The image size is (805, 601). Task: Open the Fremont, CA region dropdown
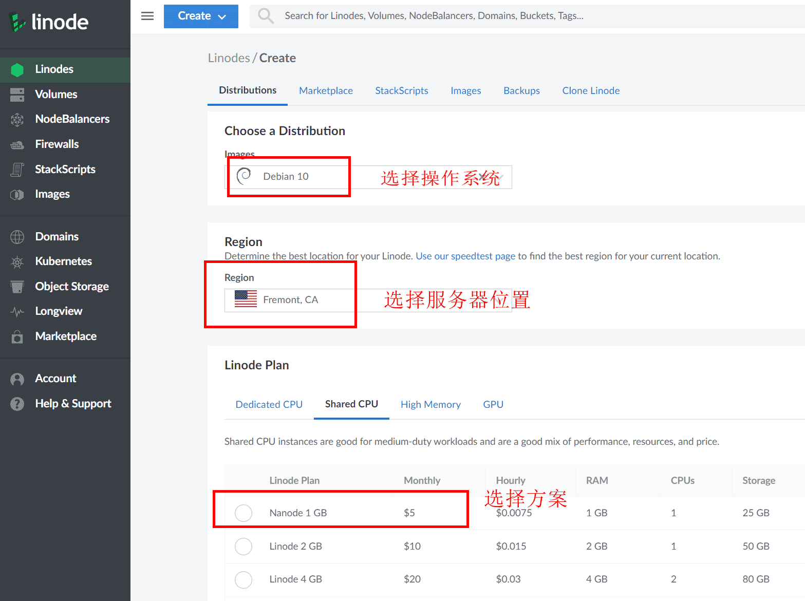point(368,300)
